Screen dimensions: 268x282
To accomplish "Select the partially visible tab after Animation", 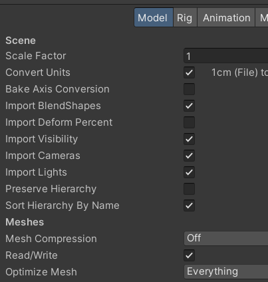I will coord(262,17).
